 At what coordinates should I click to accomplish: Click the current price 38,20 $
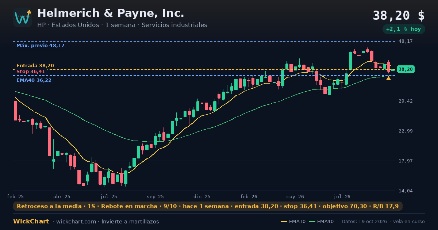[399, 16]
